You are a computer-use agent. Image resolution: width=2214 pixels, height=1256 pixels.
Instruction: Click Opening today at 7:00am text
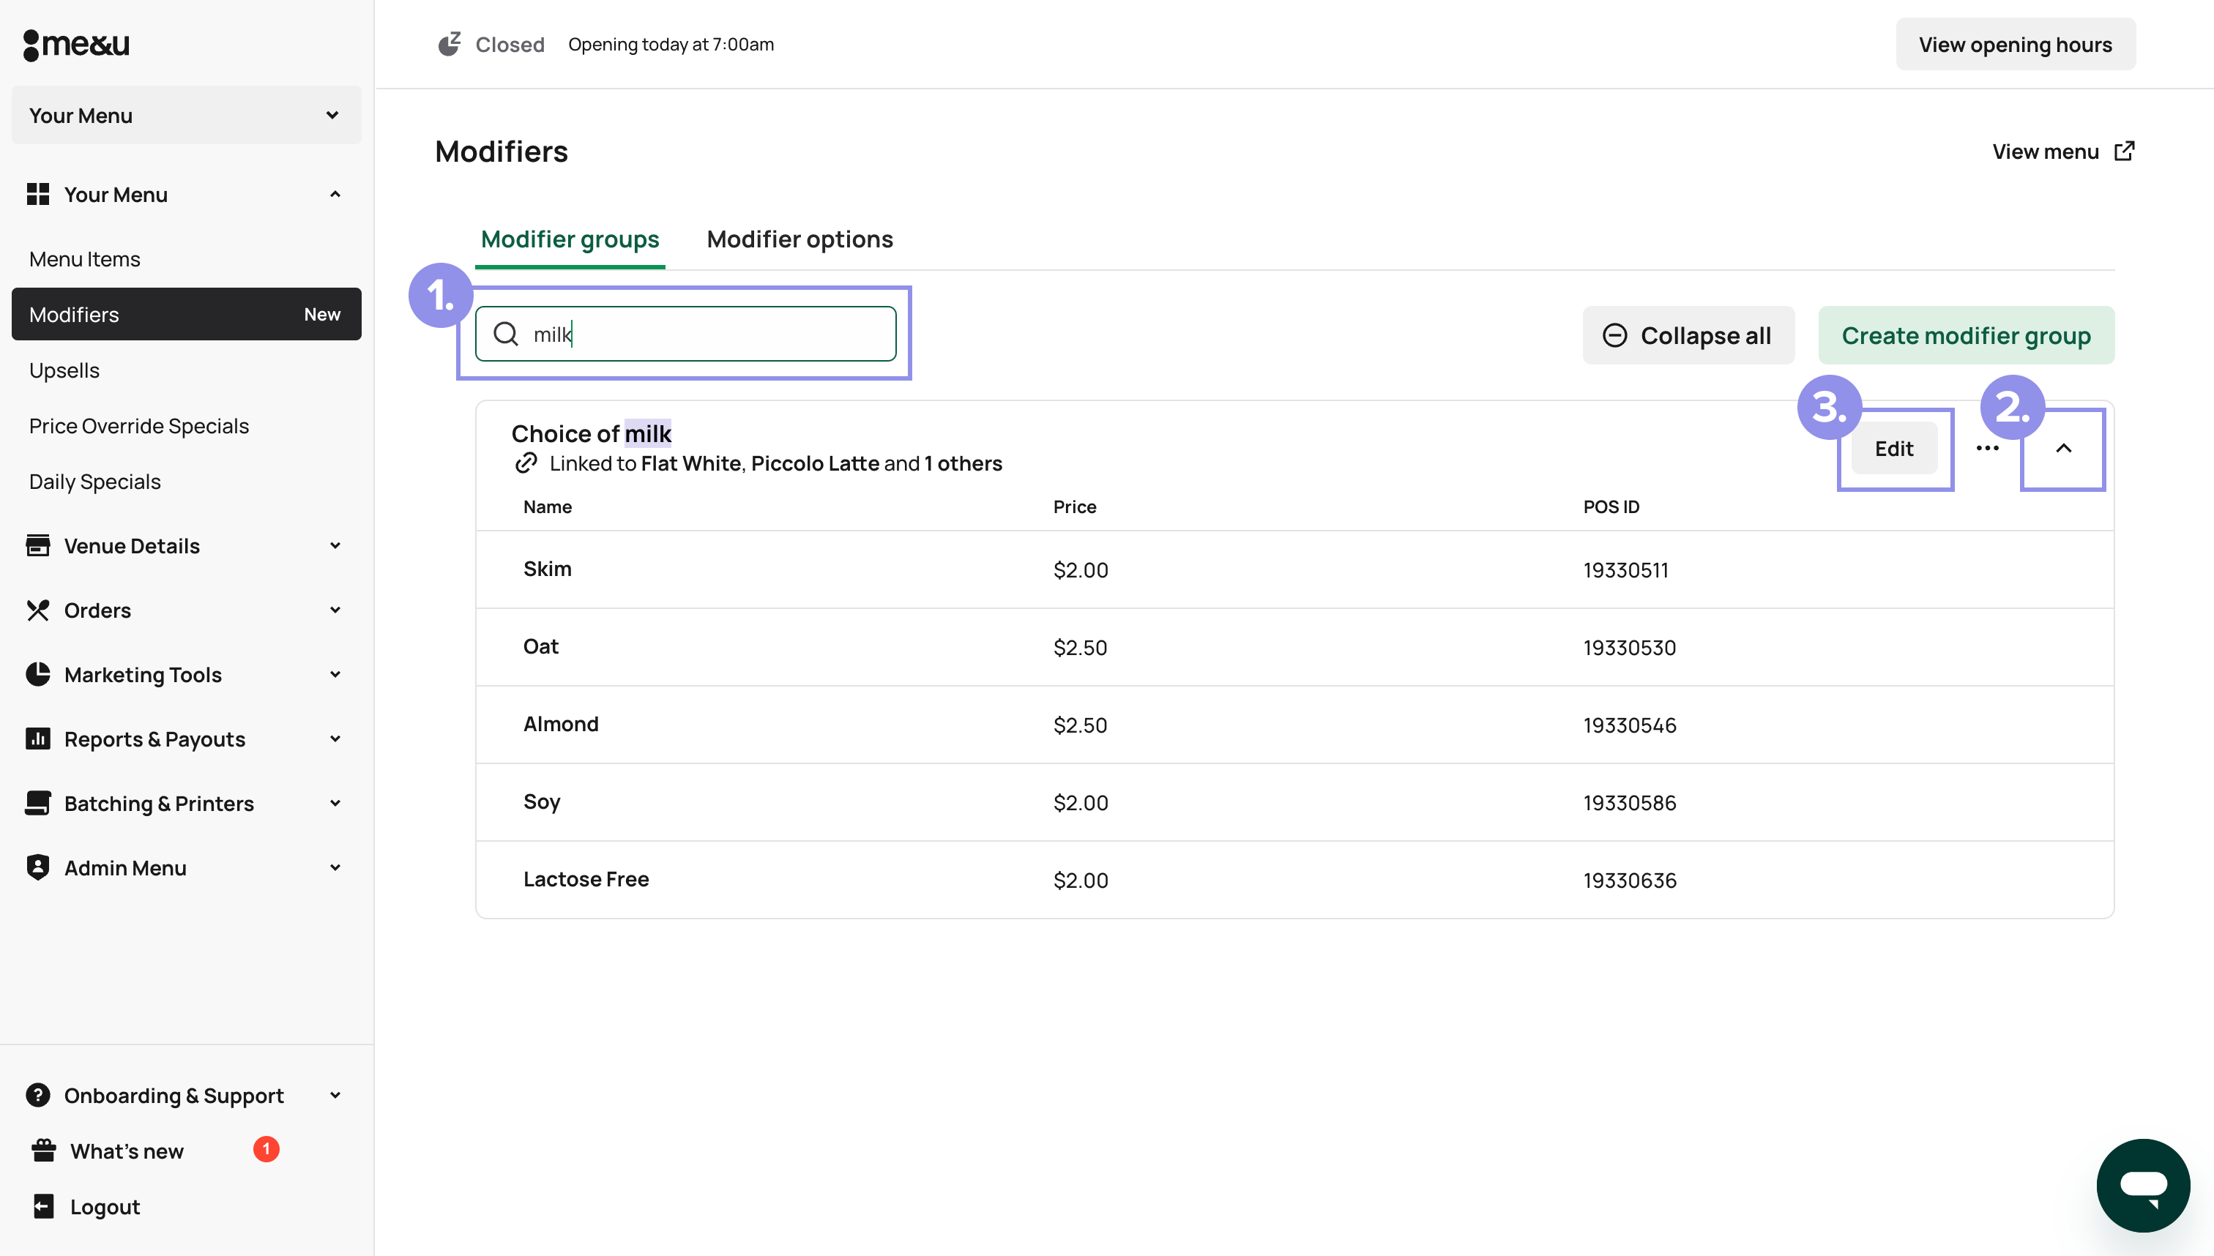[671, 44]
